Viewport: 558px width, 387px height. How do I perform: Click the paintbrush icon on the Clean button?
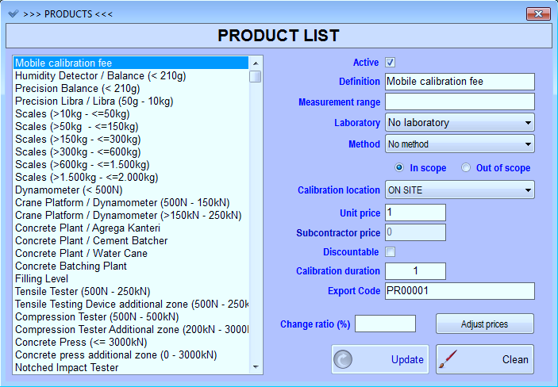pos(448,359)
